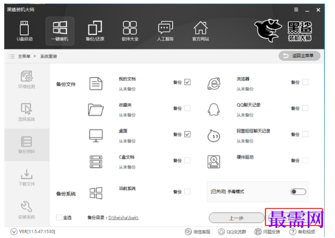Check backup for 阿里旺旺聊天记录

(x=305, y=134)
